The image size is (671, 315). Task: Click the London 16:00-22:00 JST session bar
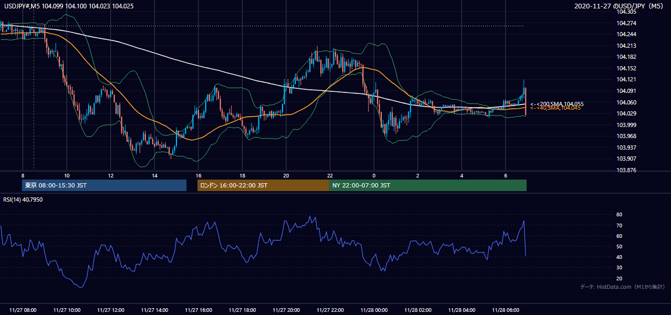coord(263,185)
